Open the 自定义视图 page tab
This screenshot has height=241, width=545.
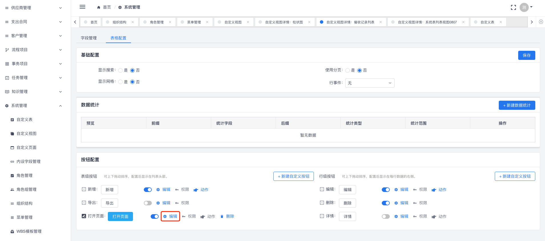pos(233,22)
